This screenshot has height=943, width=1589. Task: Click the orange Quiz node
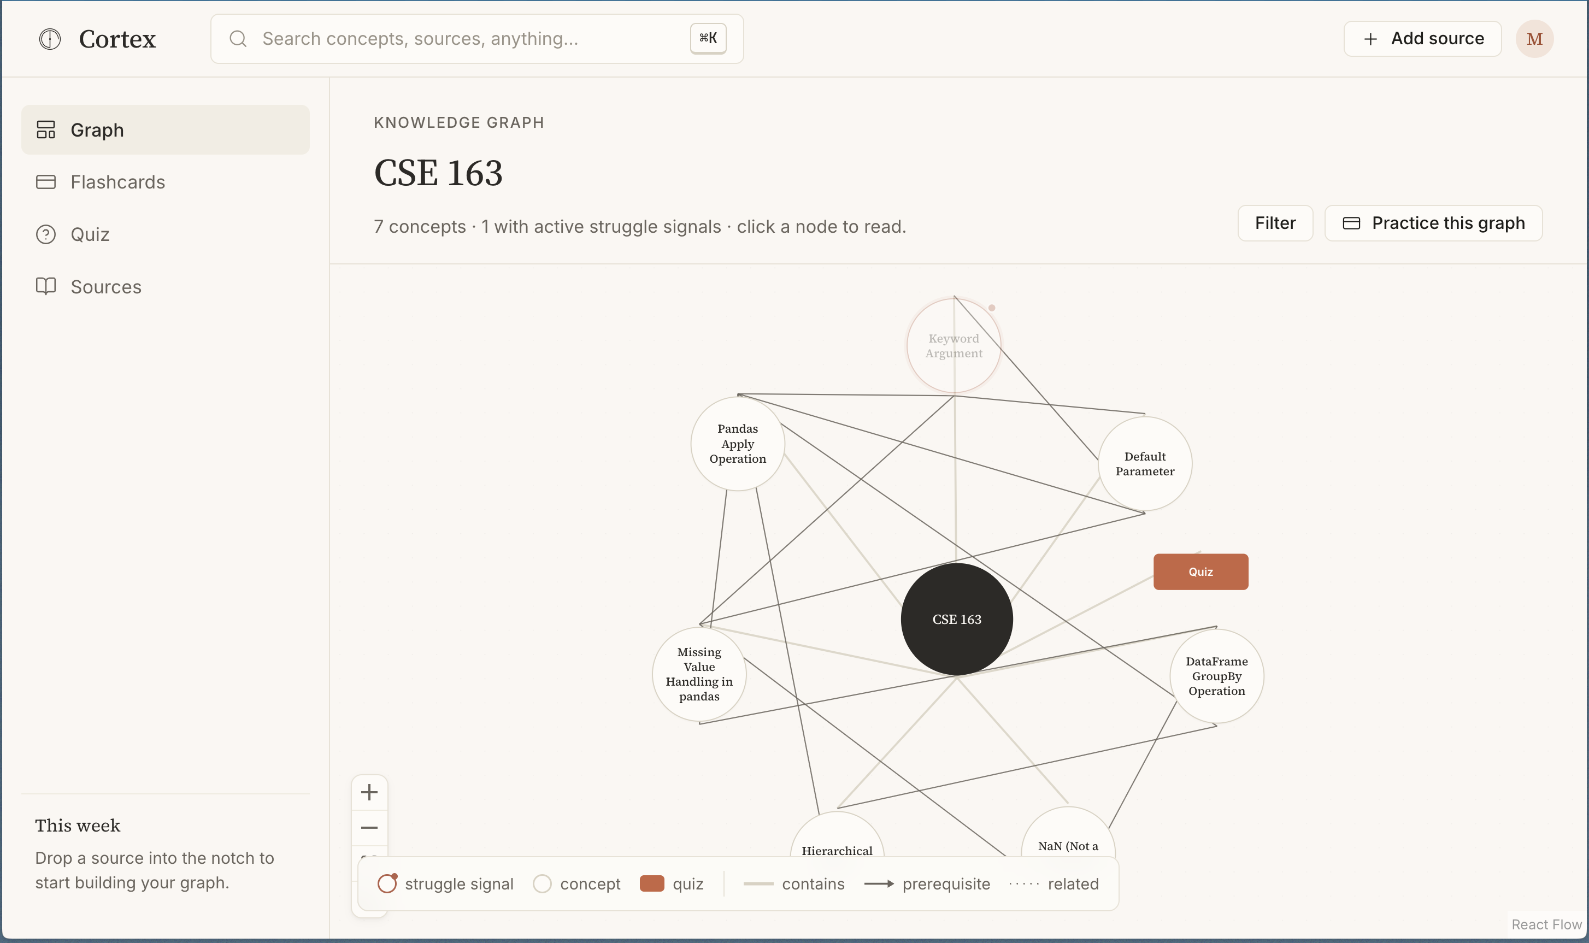tap(1200, 571)
